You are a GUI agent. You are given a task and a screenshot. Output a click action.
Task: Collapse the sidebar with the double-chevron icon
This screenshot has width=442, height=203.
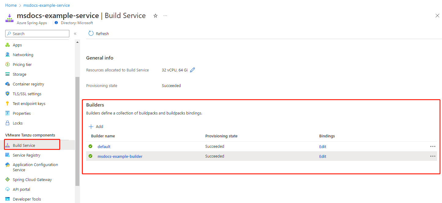point(75,34)
